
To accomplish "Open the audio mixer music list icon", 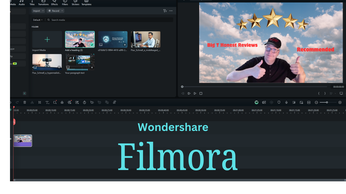I will click(x=294, y=102).
